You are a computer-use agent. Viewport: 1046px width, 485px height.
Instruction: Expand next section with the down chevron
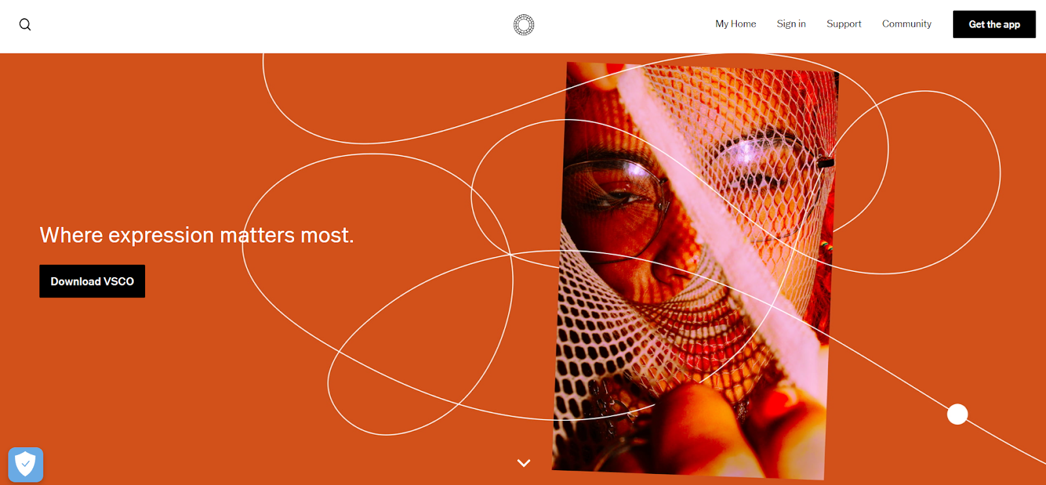524,463
